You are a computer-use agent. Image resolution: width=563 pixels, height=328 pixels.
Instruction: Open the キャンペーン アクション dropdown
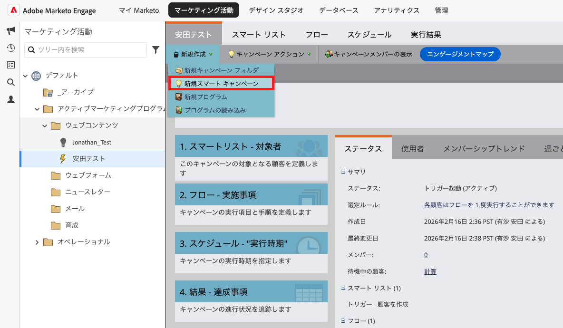click(x=269, y=54)
